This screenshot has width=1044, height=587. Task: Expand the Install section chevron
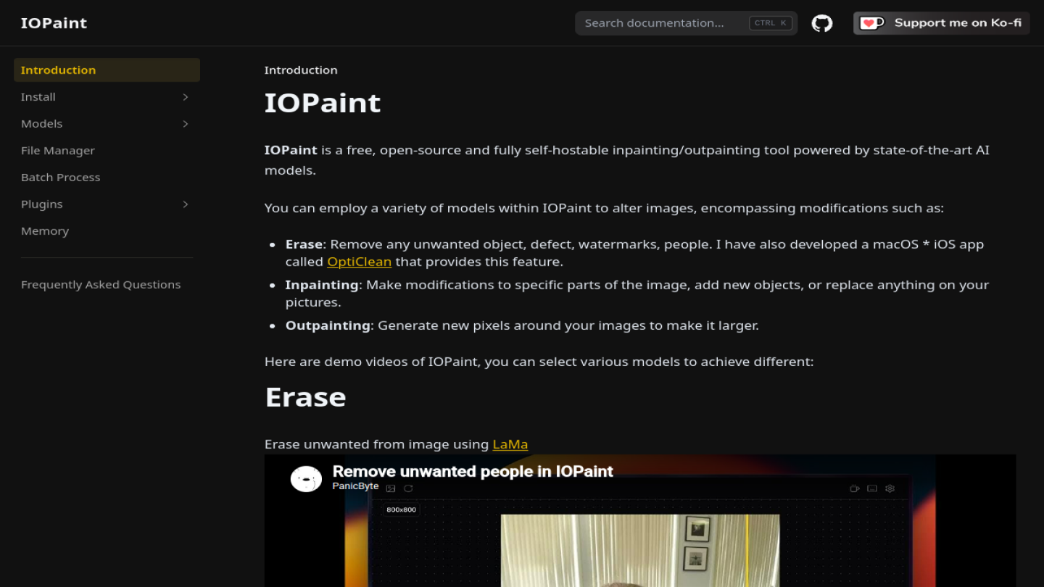(186, 97)
